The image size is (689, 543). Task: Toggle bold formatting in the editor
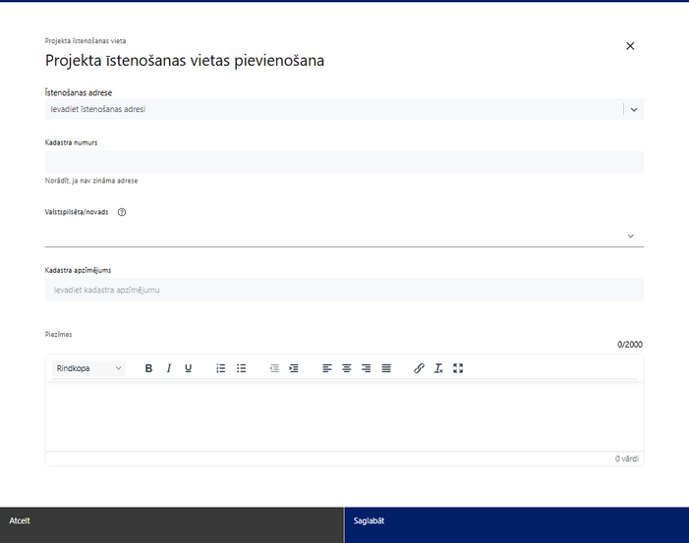(148, 368)
